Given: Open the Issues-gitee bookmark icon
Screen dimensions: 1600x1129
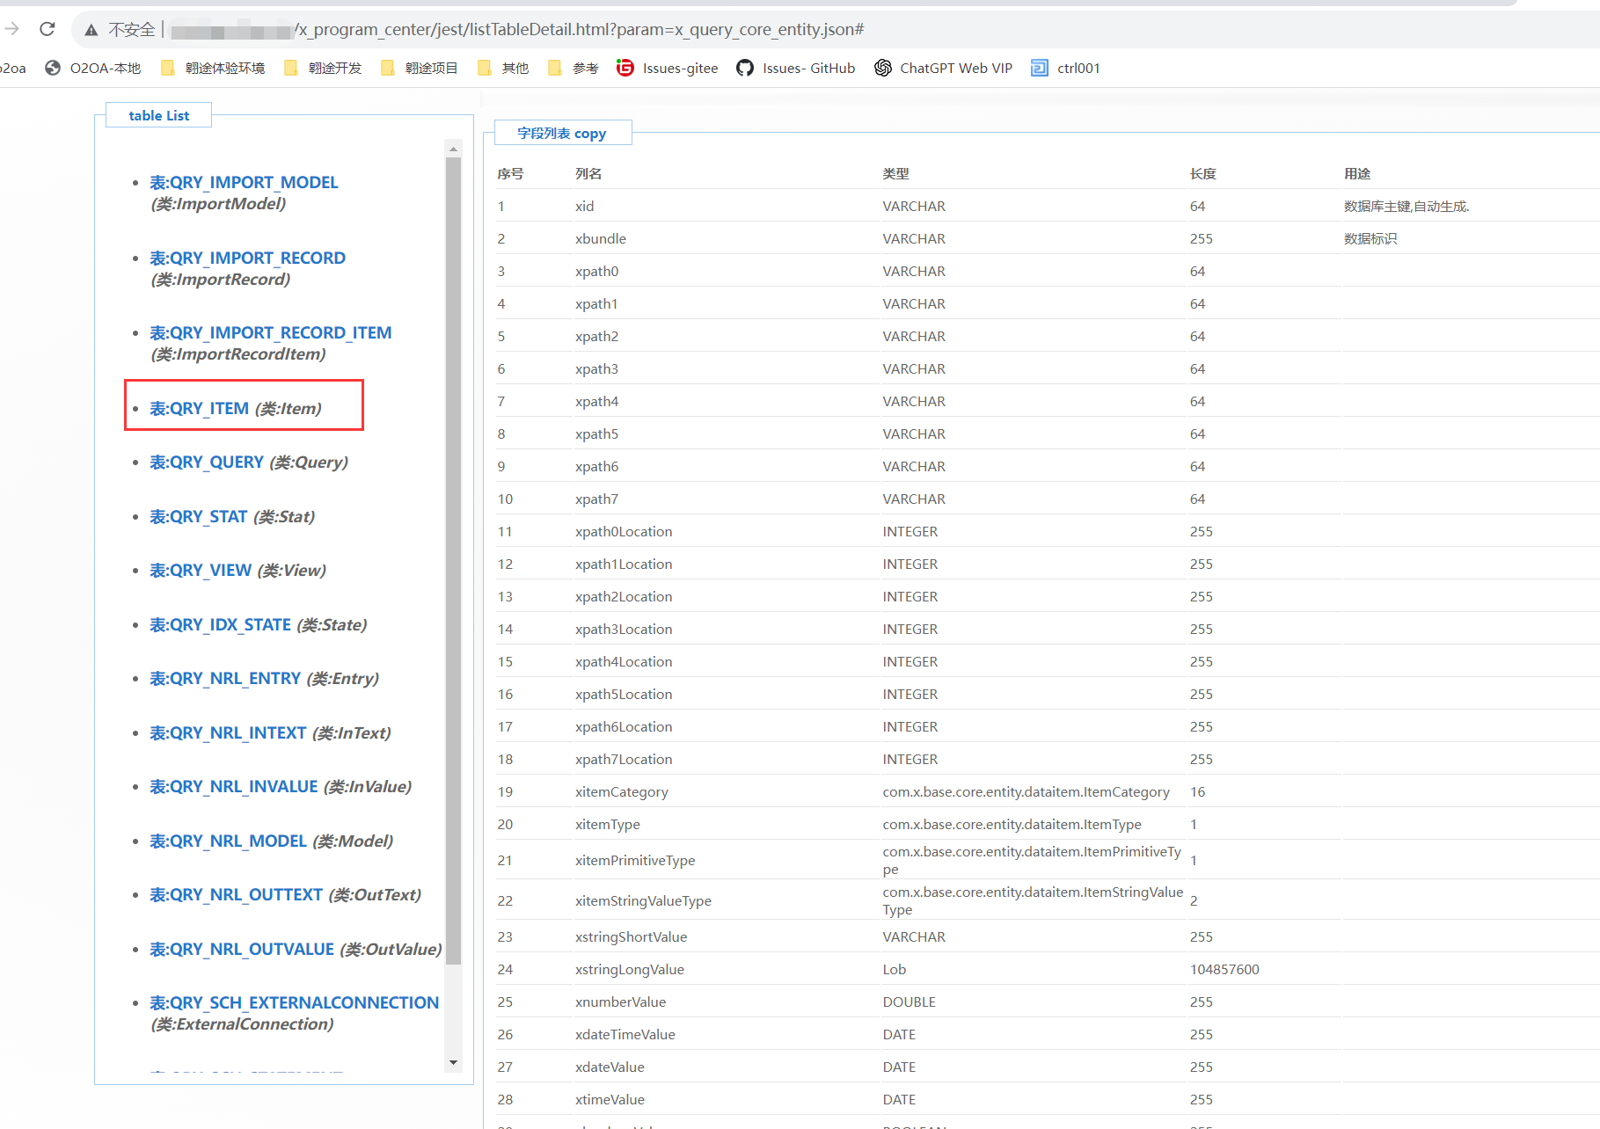Looking at the screenshot, I should point(625,68).
